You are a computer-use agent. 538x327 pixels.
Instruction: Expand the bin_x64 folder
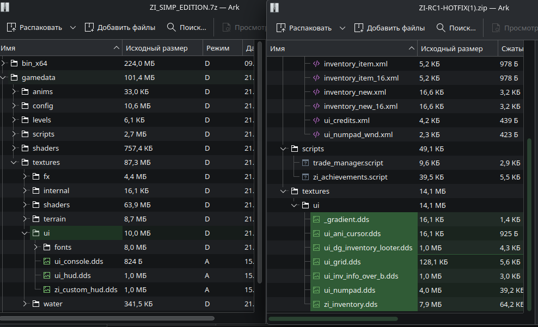tap(4, 63)
